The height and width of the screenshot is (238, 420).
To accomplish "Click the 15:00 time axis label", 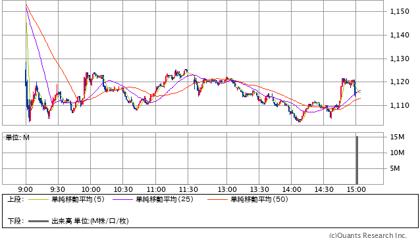I will pyautogui.click(x=356, y=189).
